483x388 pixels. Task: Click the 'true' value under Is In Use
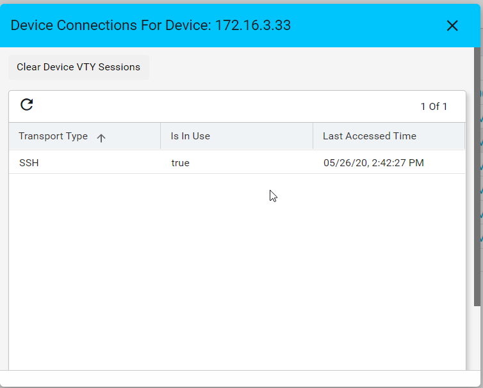click(181, 162)
